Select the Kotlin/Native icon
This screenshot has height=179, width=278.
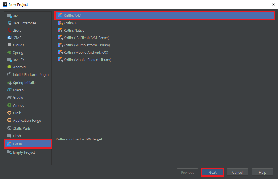tap(61, 30)
